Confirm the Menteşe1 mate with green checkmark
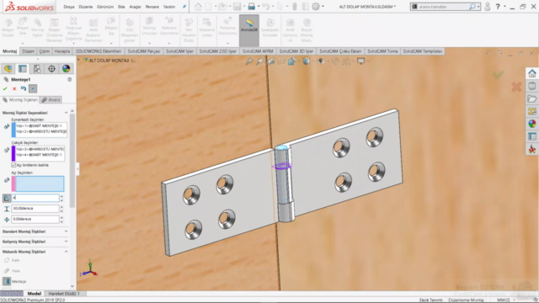539x303 pixels. pos(5,88)
